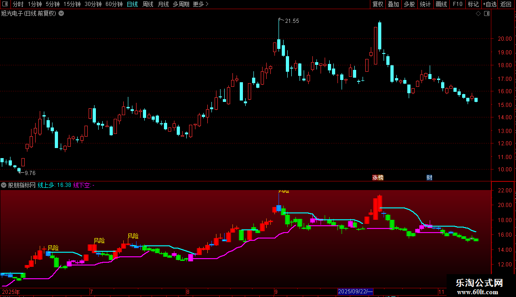Switch to 分时 intraday view
The image size is (516, 297).
(x=18, y=4)
